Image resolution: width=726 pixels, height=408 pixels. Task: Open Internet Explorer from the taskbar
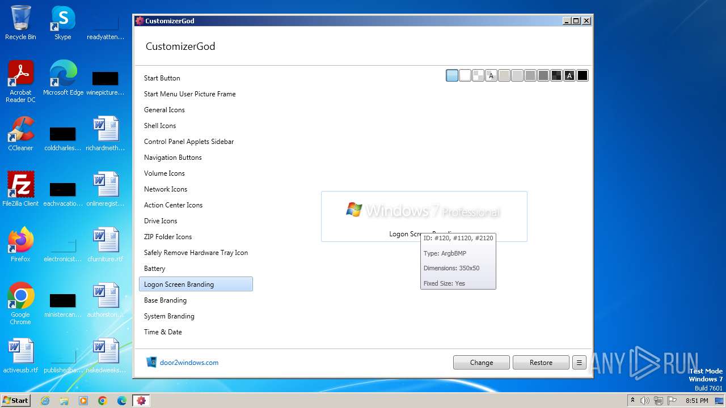point(45,401)
